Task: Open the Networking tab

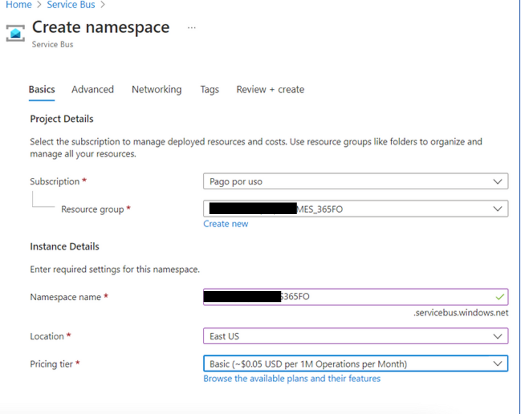Action: 157,89
